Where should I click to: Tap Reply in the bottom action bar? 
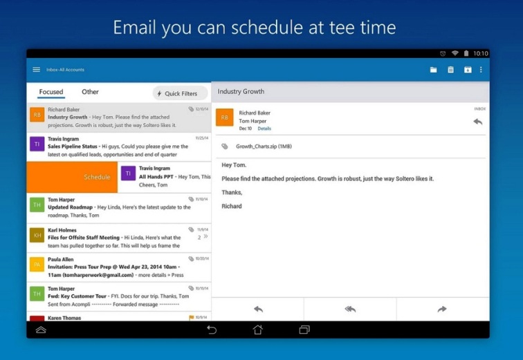[x=258, y=309]
